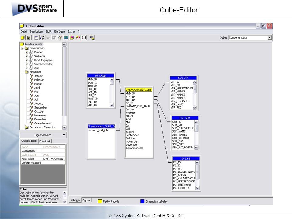Expand the Zeit dimension node
Screen dimensions: 292x219
click(x=27, y=68)
